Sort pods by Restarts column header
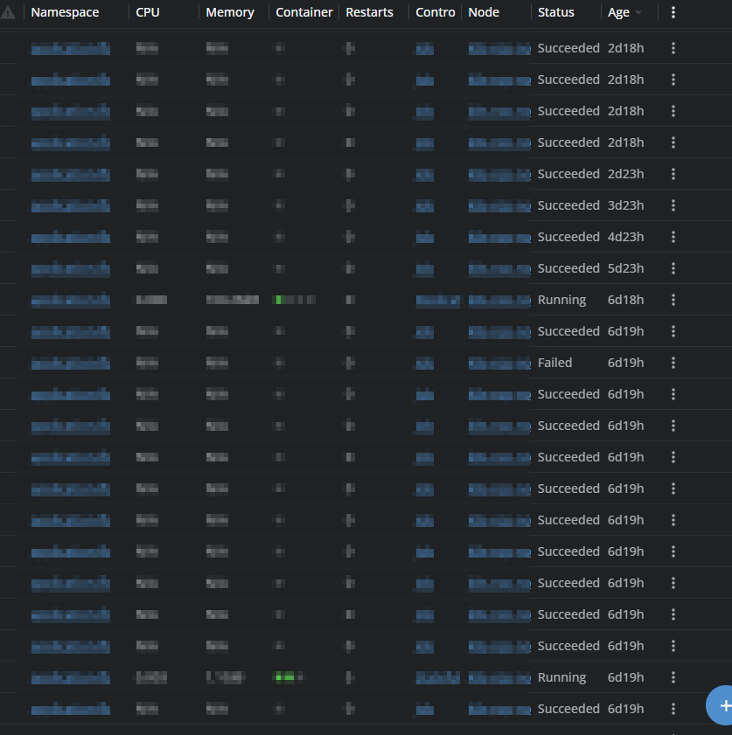Viewport: 732px width, 735px height. (369, 12)
